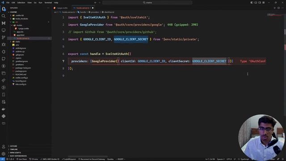Collapse the routes folder
Viewport: 286px width, 161px height.
pos(19,25)
